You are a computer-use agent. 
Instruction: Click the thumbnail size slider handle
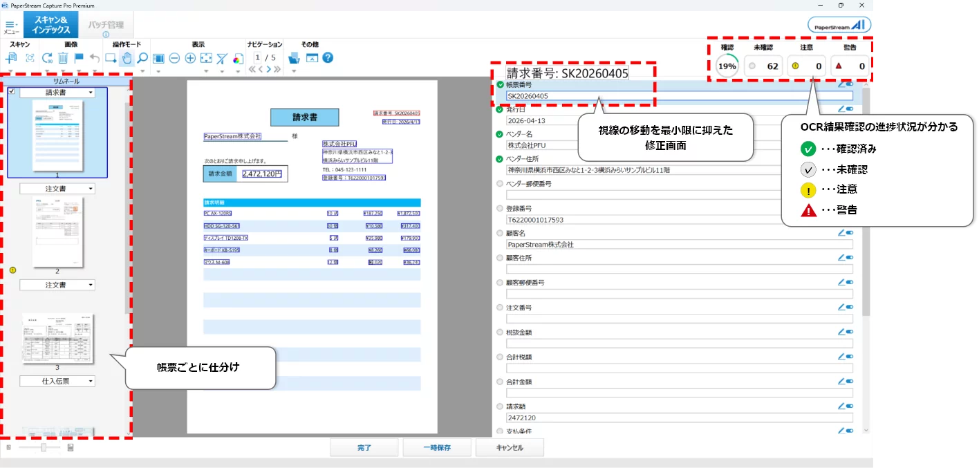44,448
